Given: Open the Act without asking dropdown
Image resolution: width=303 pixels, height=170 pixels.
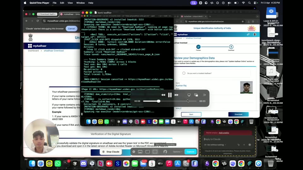Looking at the screenshot, I should click(215, 145).
